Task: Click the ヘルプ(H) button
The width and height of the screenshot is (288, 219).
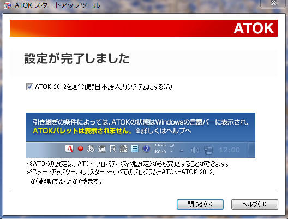Action: click(x=255, y=204)
